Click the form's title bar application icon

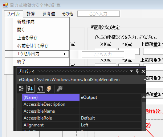tap(5, 5)
